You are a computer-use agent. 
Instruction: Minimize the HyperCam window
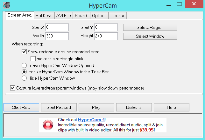click(x=169, y=5)
